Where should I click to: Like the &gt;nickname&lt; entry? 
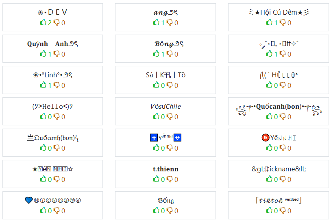pos(269,179)
